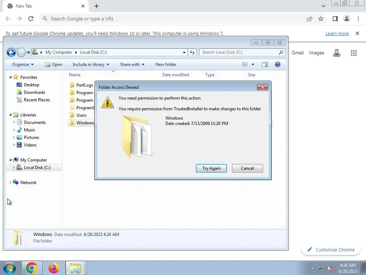Viewport: 366px width, 275px height.
Task: Toggle the preview pane icon
Action: click(x=265, y=64)
